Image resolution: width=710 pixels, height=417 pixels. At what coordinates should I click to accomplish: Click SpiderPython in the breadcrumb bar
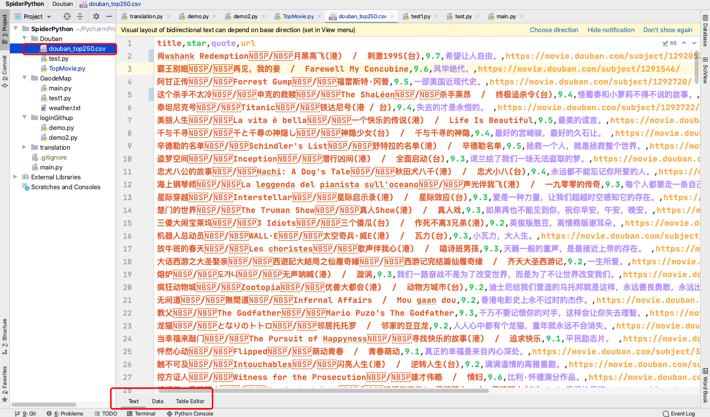25,4
